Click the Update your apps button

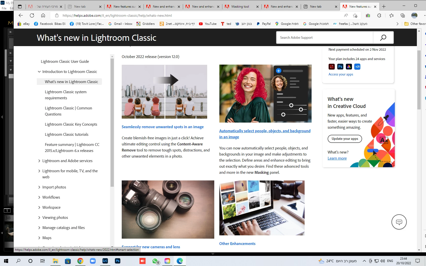345,139
